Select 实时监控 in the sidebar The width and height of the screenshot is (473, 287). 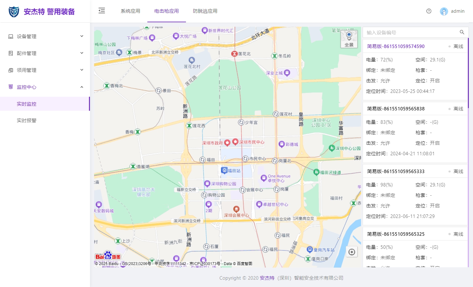(x=45, y=104)
